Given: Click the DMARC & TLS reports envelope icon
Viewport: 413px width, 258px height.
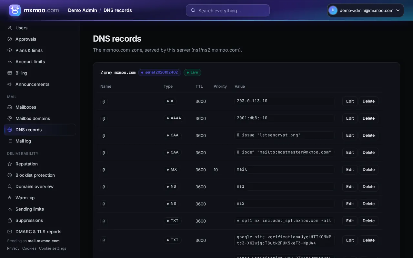Looking at the screenshot, I should coord(10,232).
